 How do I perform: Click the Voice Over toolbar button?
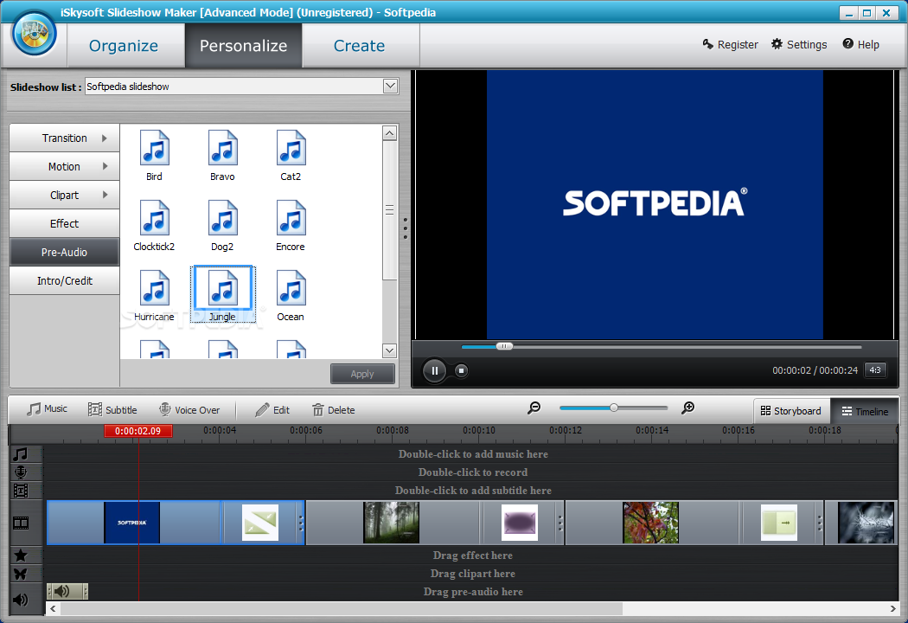pos(189,410)
